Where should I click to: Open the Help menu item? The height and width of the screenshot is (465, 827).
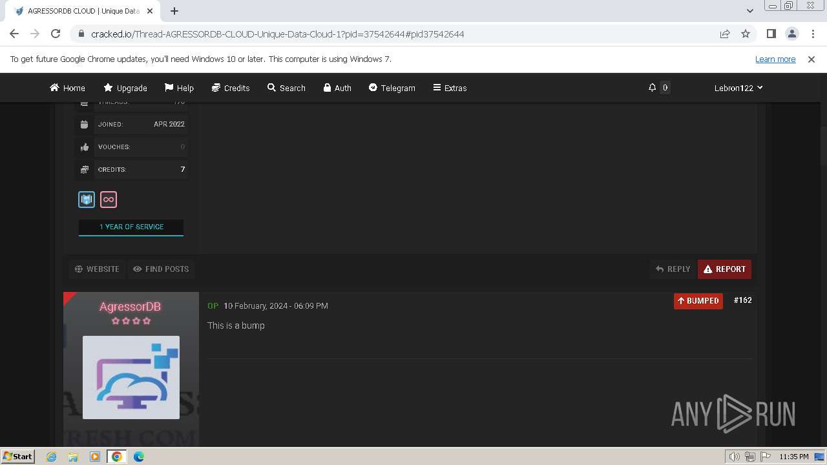click(x=179, y=88)
